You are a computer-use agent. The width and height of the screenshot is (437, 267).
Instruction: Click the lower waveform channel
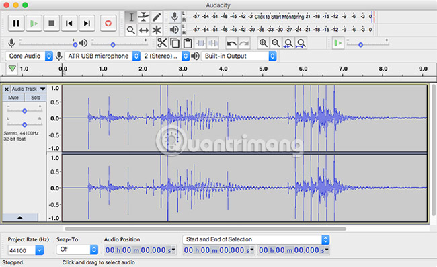[245, 188]
